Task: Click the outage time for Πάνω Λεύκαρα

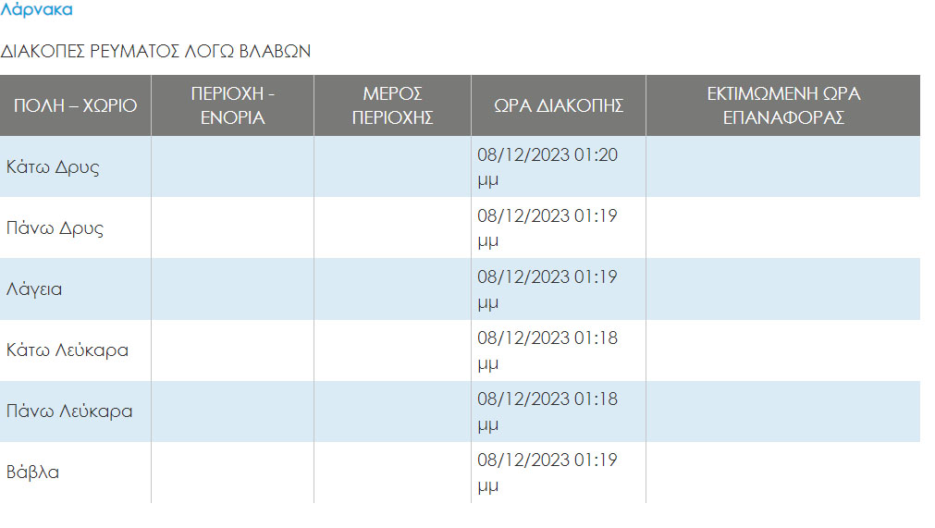Action: pos(547,411)
